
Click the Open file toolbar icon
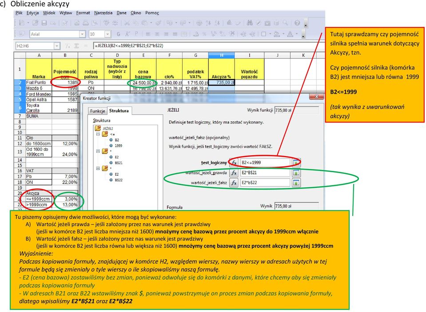coord(35,23)
